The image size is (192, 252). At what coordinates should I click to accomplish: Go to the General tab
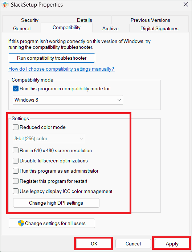pyautogui.click(x=22, y=28)
